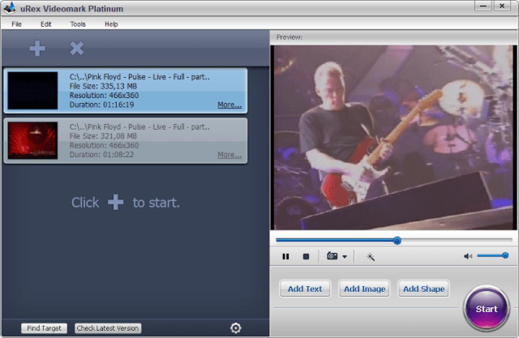
Task: Open the File menu
Action: (x=16, y=24)
